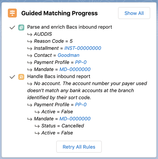Select the Handle Bacs inbound report title

[x=59, y=77]
